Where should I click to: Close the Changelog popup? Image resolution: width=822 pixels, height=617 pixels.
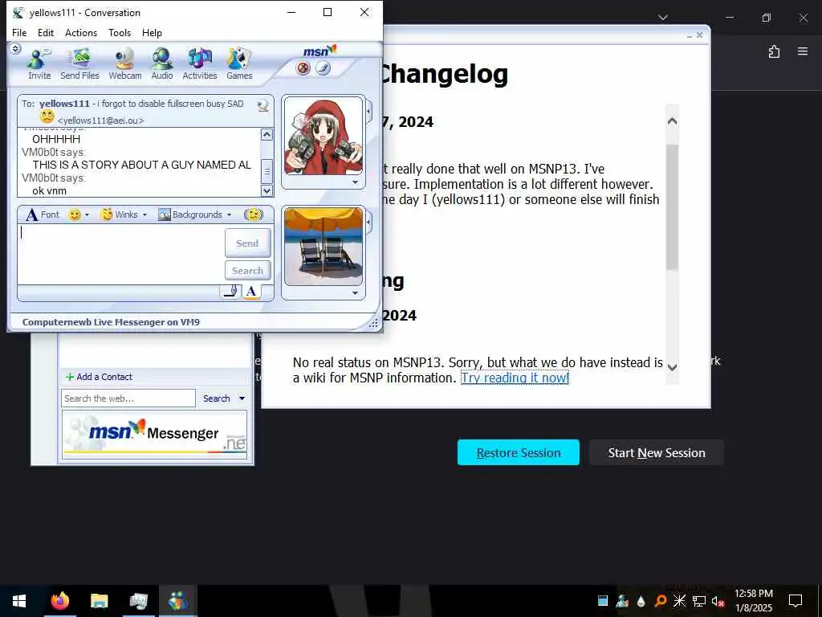(x=699, y=35)
